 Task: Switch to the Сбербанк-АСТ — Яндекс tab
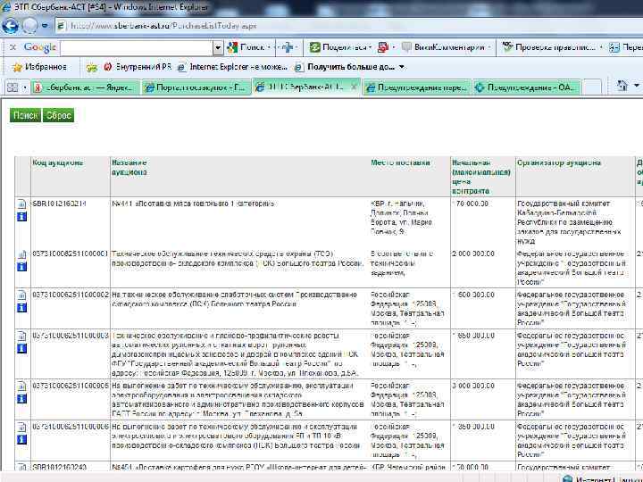pyautogui.click(x=85, y=87)
